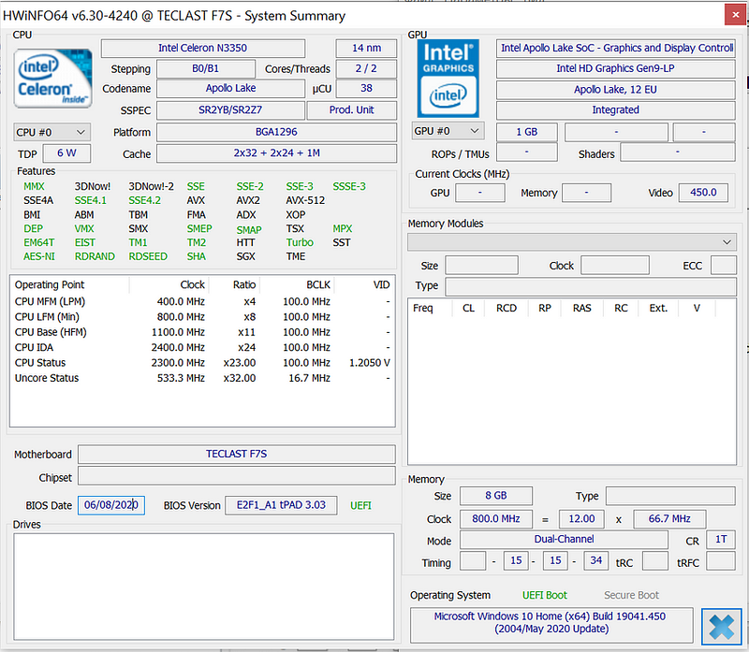Image resolution: width=749 pixels, height=652 pixels.
Task: Select the BIOS Version value box
Action: pyautogui.click(x=281, y=505)
